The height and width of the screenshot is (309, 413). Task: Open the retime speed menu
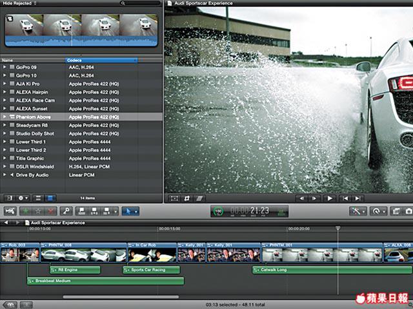379,211
